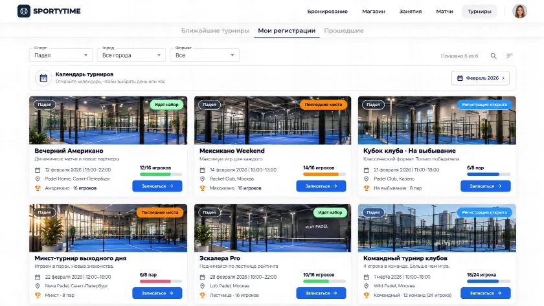Open the sort options icon

pos(509,56)
